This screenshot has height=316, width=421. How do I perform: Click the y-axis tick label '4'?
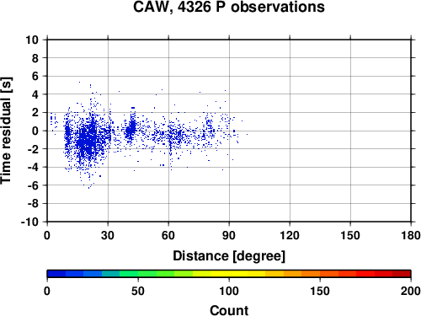pos(35,94)
